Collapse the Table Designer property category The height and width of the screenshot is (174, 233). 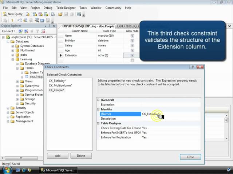pos(98,123)
